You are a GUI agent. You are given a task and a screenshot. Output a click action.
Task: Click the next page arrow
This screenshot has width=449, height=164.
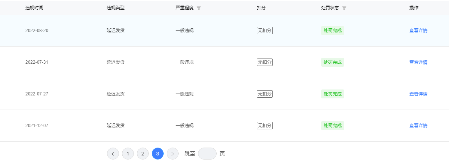(173, 154)
